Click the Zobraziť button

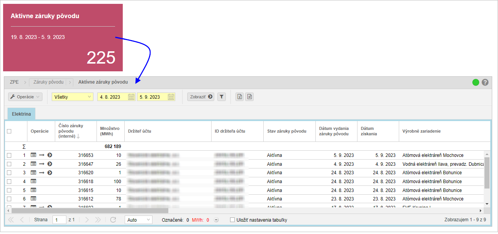coord(201,97)
